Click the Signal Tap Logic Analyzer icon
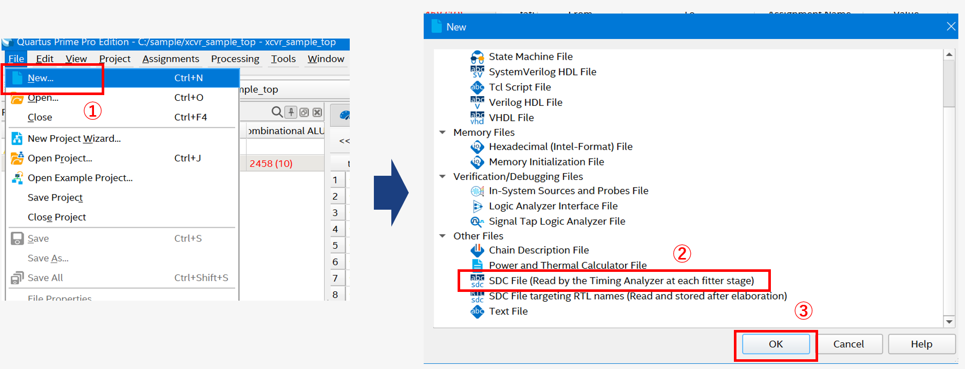This screenshot has width=965, height=369. coord(477,222)
